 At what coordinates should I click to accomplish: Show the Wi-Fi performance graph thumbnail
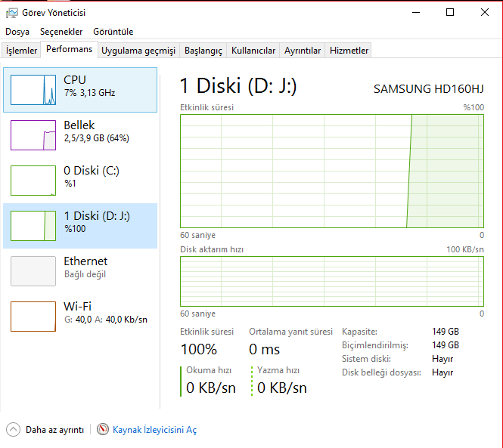(33, 316)
